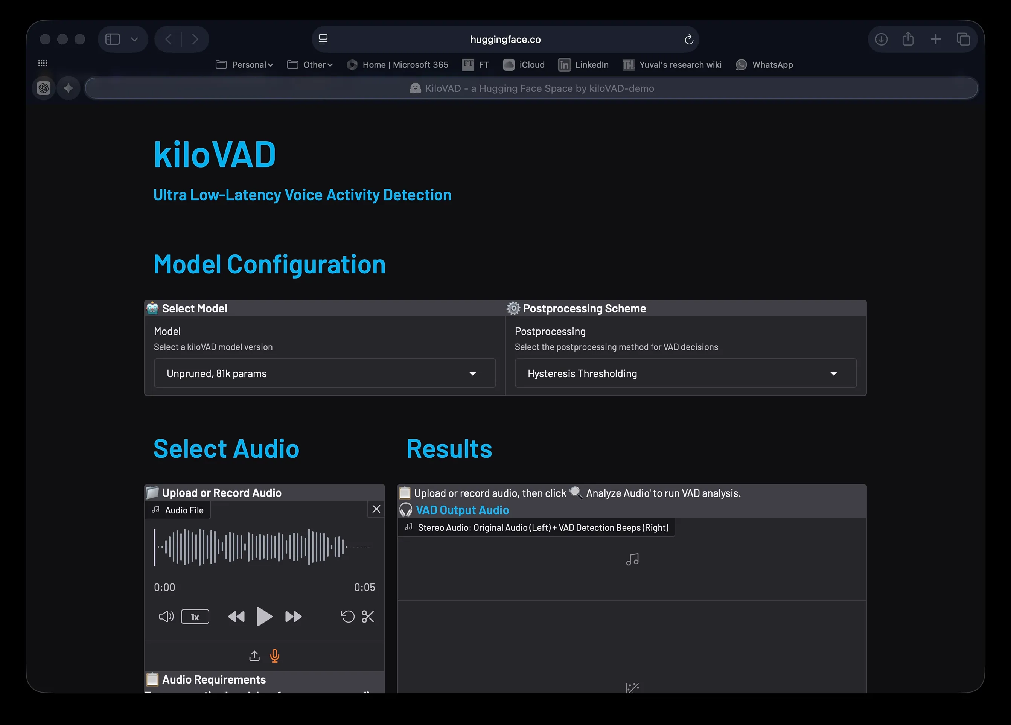The height and width of the screenshot is (725, 1011).
Task: Trim the audio with scissors icon
Action: 368,617
